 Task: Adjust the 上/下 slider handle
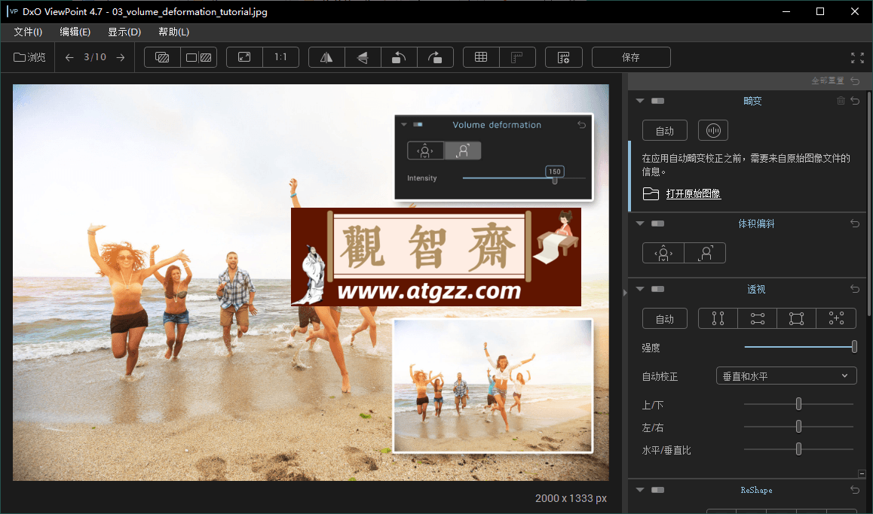tap(798, 404)
